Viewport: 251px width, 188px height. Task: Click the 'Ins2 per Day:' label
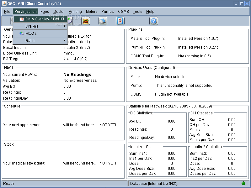point(201,159)
